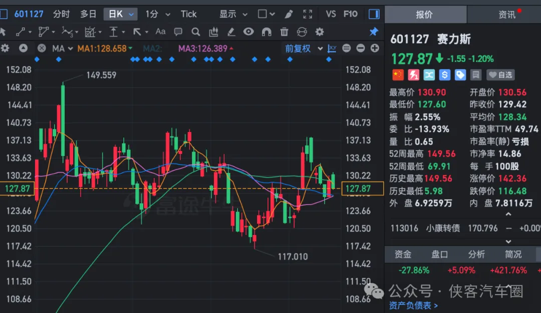541x313 pixels.
Task: Expand related securities with down chevron
Action: 508,241
